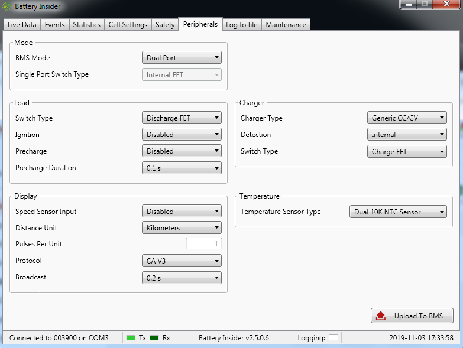Open the Charger Type dropdown
Screen dimensions: 463x348
pyautogui.click(x=407, y=118)
